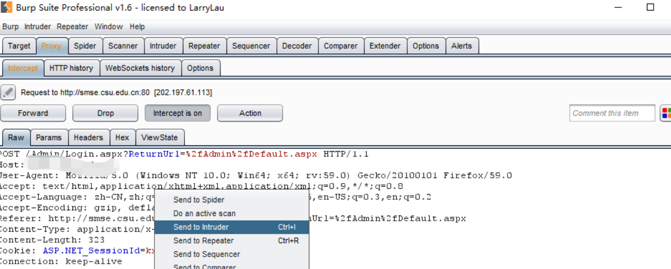The image size is (671, 269).
Task: Switch to the Spider tab
Action: tap(85, 46)
